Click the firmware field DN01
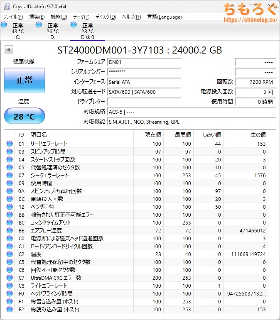280x320 pixels. pyautogui.click(x=144, y=62)
